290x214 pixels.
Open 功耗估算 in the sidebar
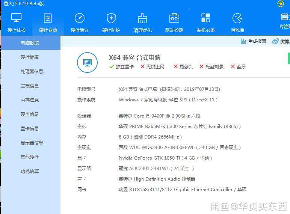(x=30, y=171)
